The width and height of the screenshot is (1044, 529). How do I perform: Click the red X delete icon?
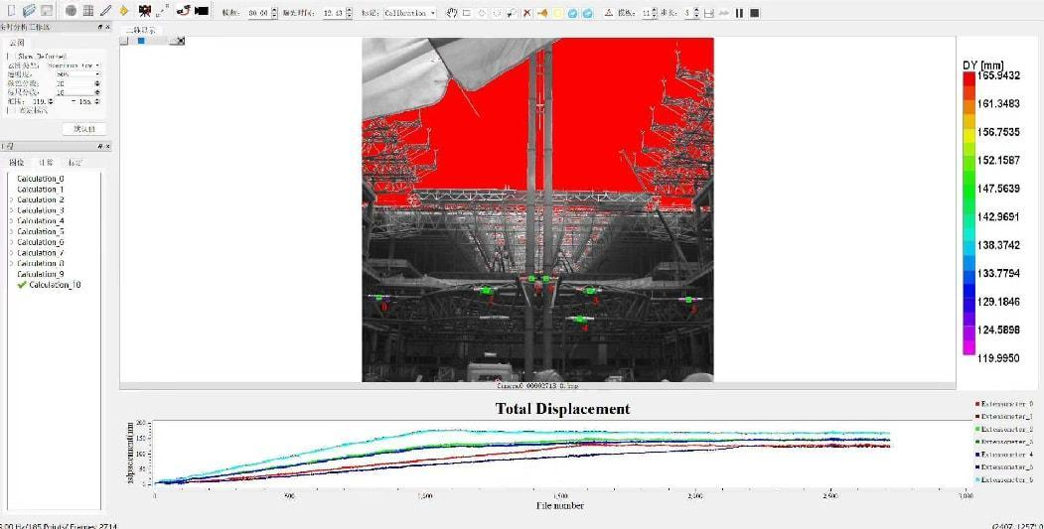point(526,12)
